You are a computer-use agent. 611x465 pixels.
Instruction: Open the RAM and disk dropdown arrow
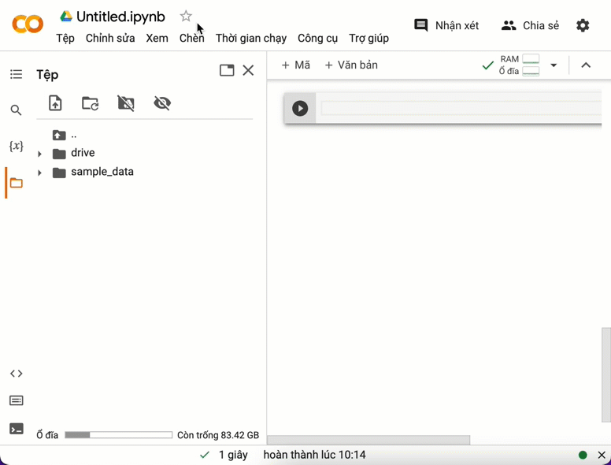[x=554, y=65]
